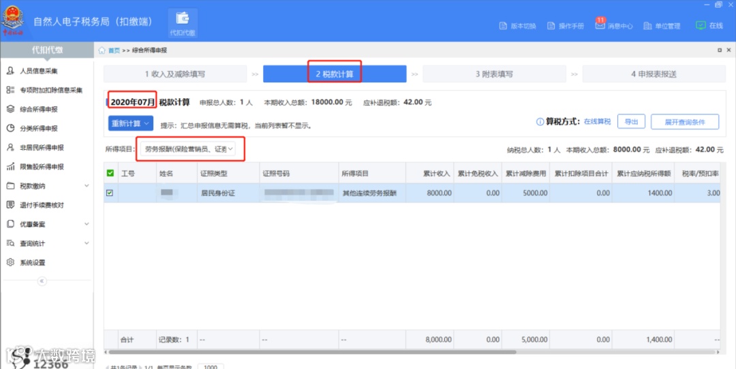Image resolution: width=736 pixels, height=369 pixels.
Task: Select step 2 税款计算 tab
Action: coord(335,74)
